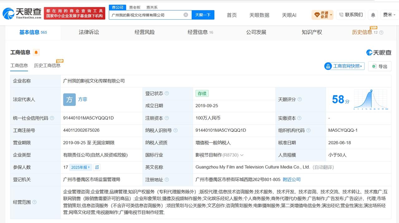The width and height of the screenshot is (399, 223).
Task: Switch to 经营风险 tab
Action: pyautogui.click(x=145, y=32)
